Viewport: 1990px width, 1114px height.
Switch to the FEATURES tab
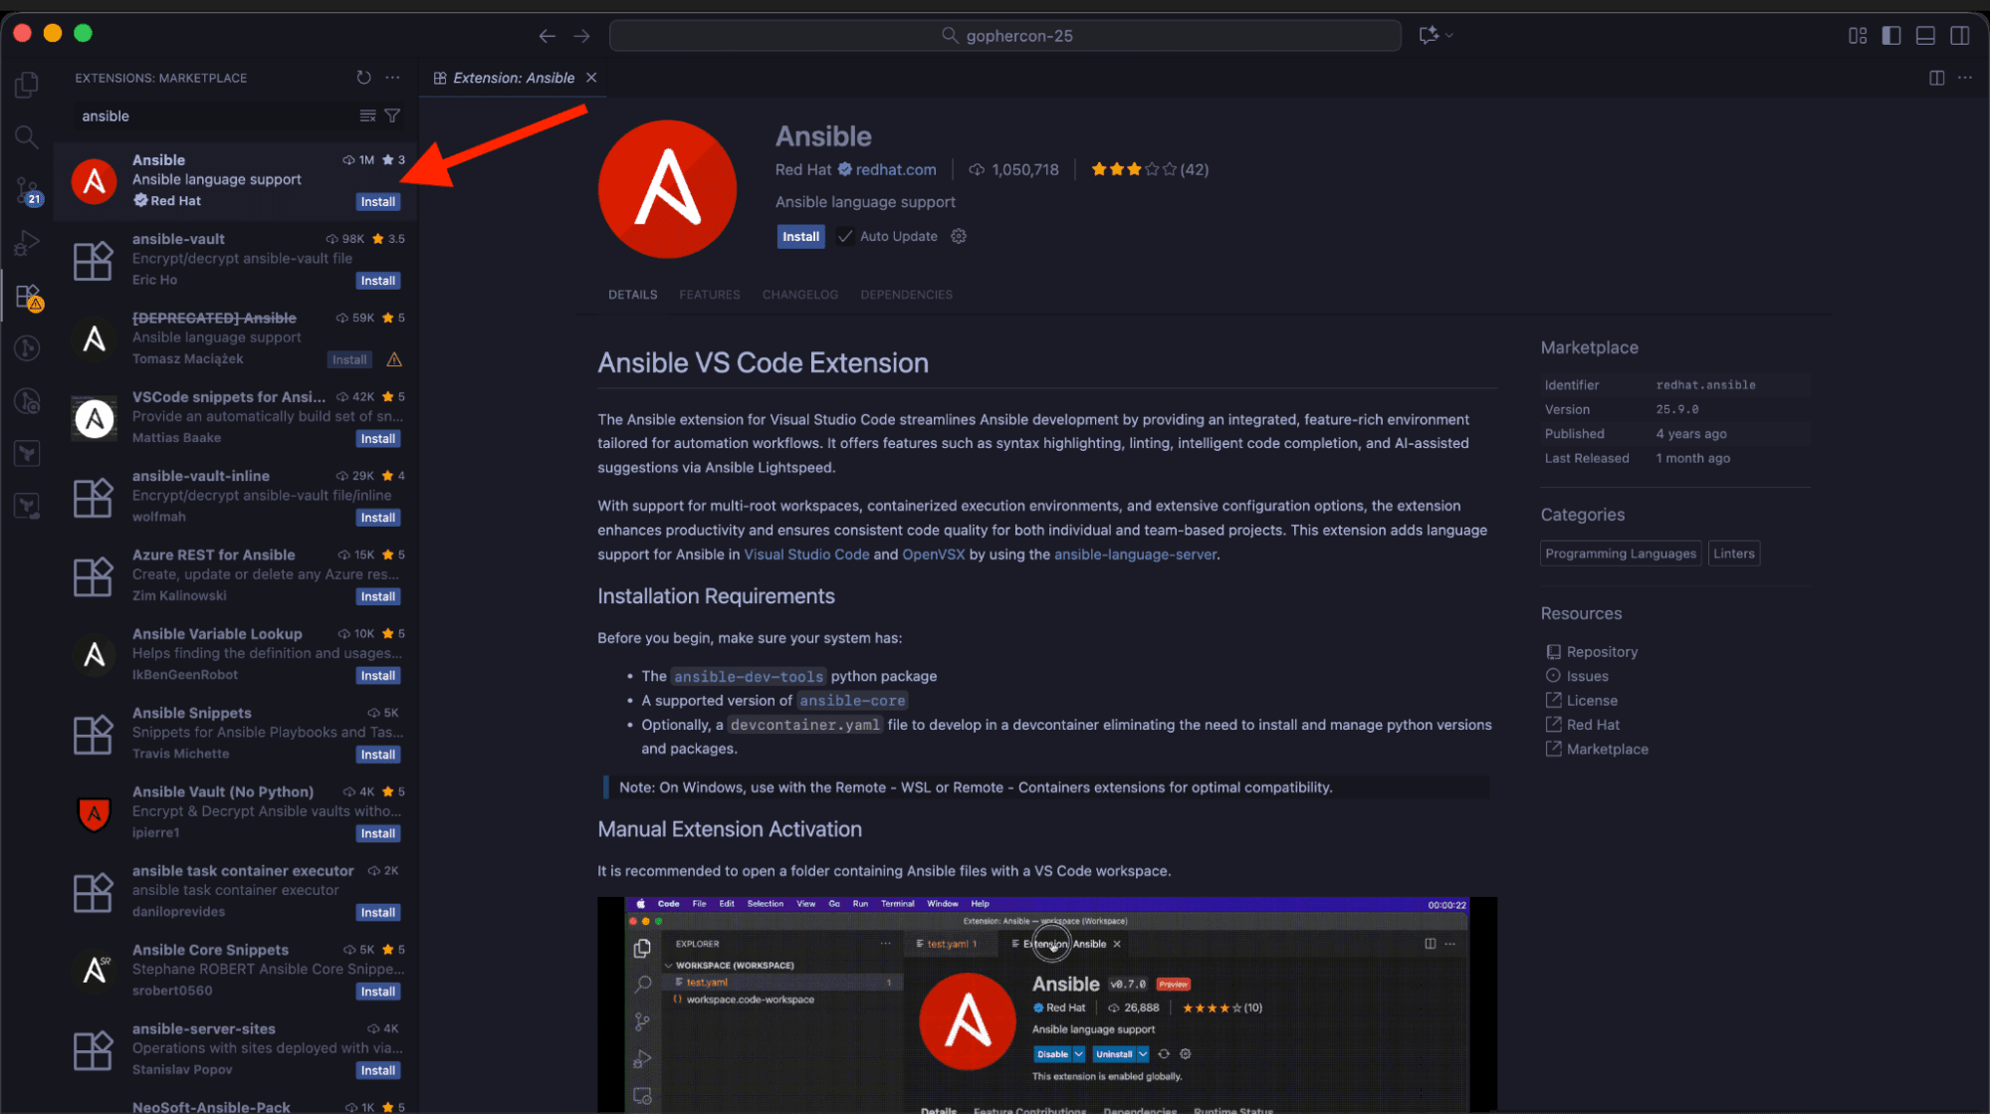(709, 295)
